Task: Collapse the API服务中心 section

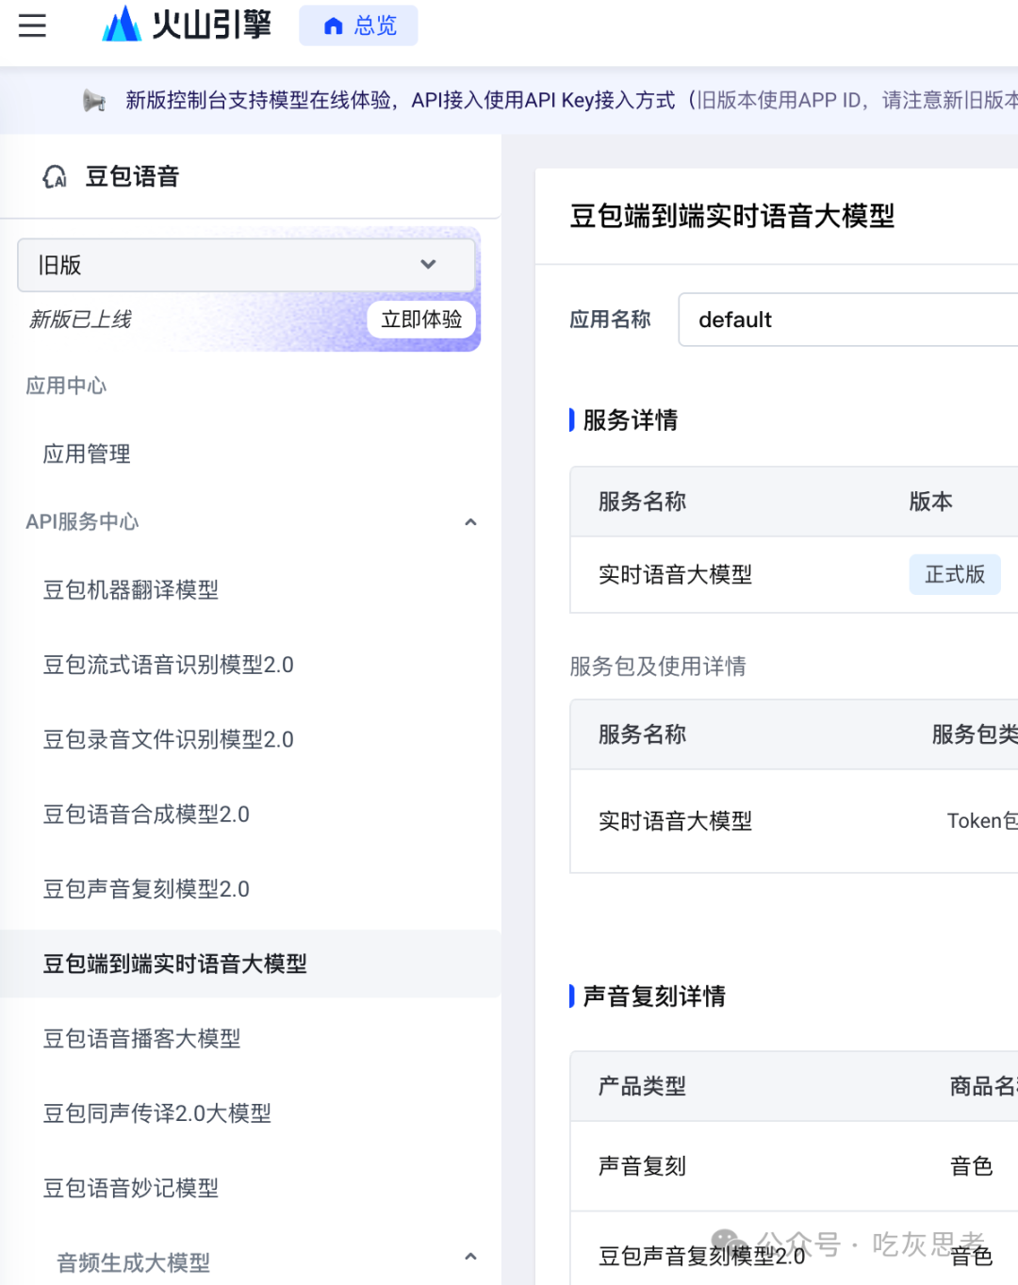Action: pyautogui.click(x=470, y=521)
